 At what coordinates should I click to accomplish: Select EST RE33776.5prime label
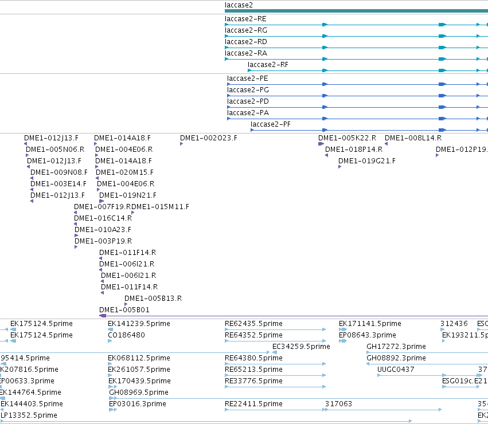253,382
